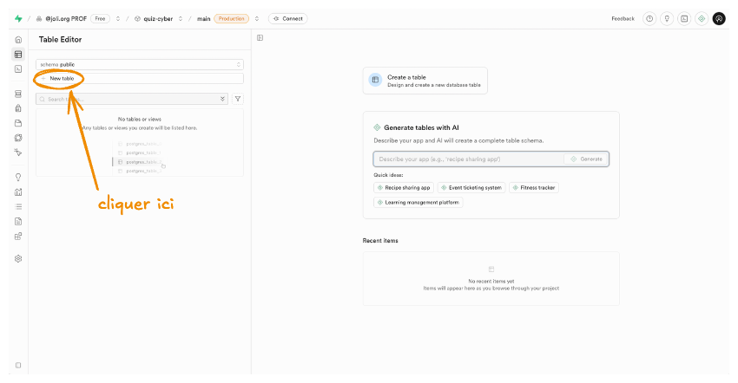Go to Project Home icon in sidebar
Image resolution: width=738 pixels, height=383 pixels.
coord(18,41)
